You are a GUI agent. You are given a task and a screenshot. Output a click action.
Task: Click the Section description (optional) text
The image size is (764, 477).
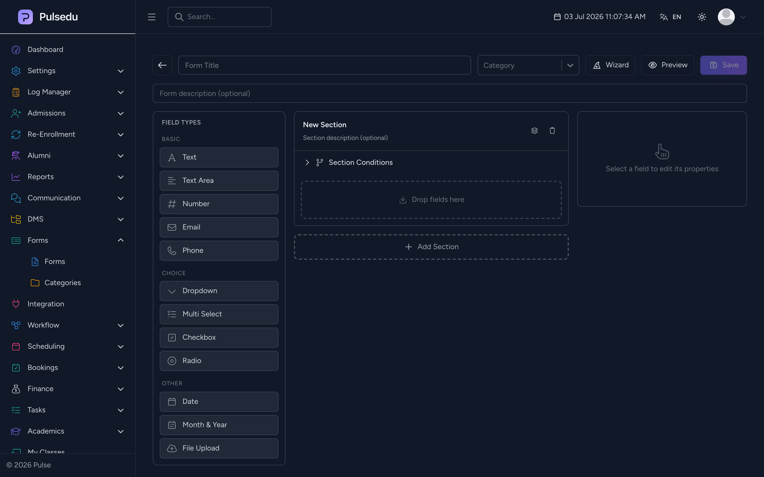[345, 138]
